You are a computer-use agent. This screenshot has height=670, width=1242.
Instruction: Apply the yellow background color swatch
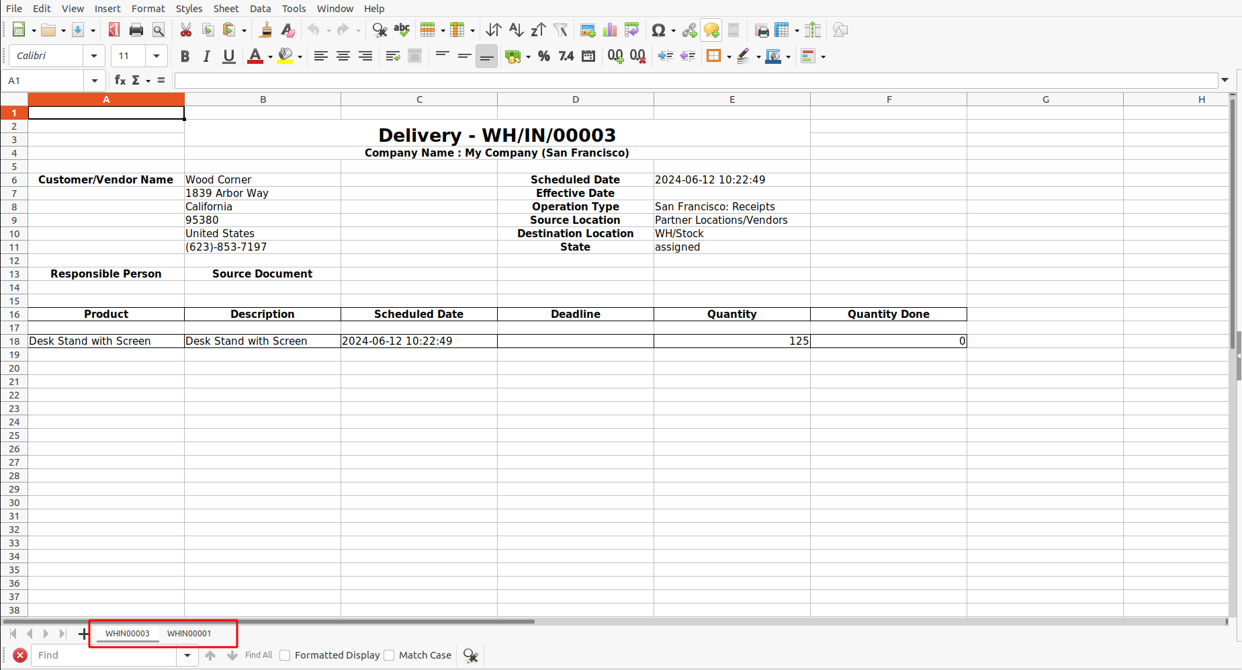click(x=285, y=56)
